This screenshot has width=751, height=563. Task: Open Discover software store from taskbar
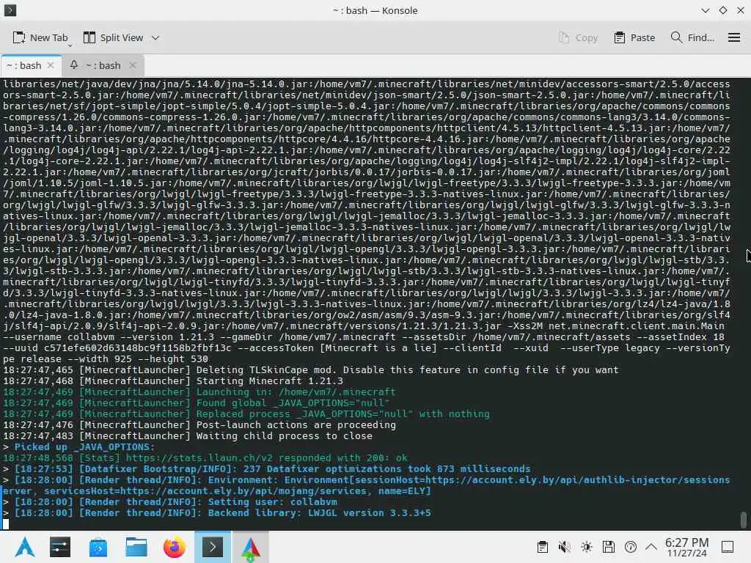click(x=98, y=547)
